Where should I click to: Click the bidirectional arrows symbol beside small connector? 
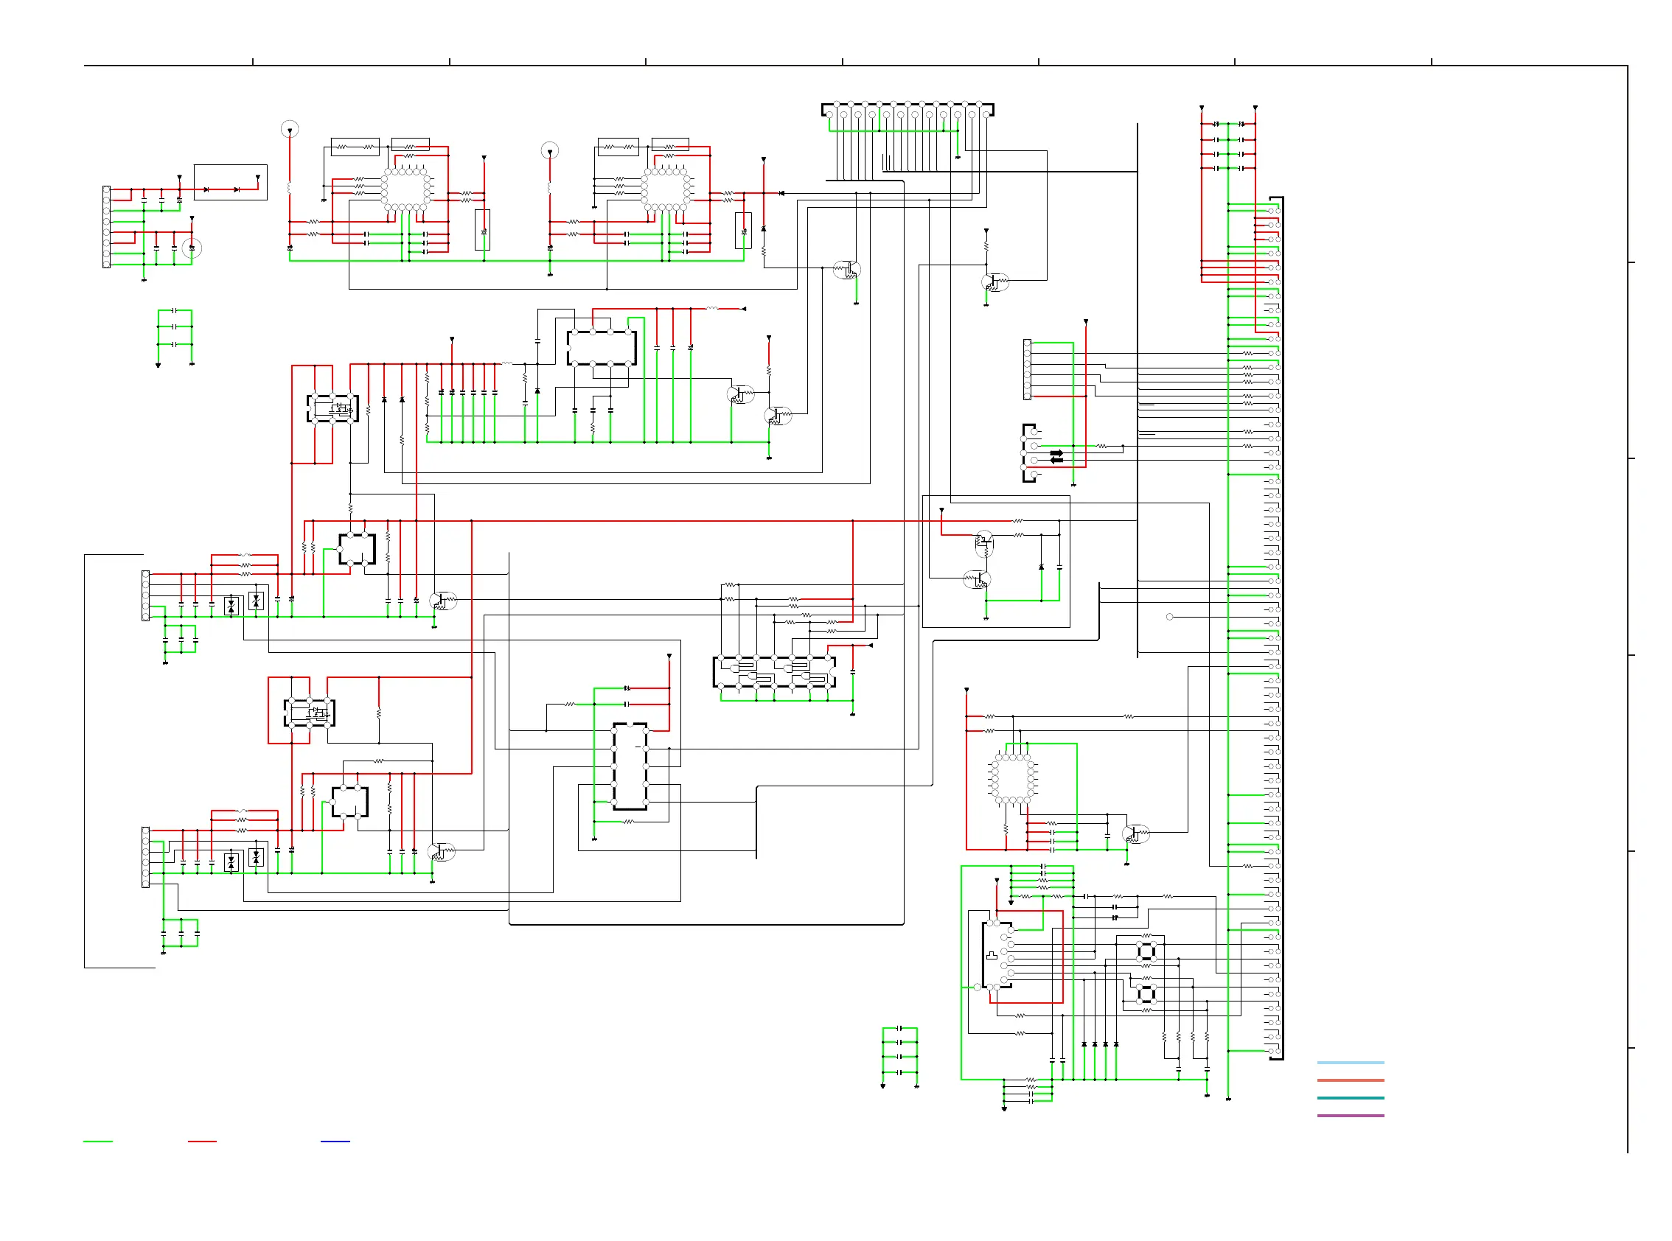[1056, 457]
